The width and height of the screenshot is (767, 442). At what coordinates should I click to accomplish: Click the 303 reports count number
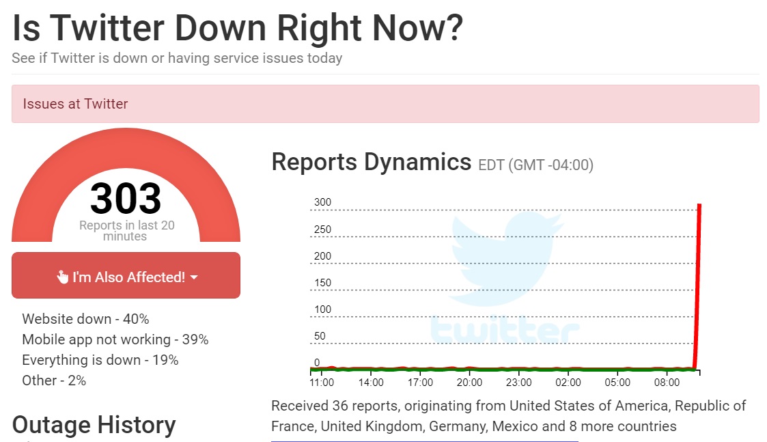[126, 198]
